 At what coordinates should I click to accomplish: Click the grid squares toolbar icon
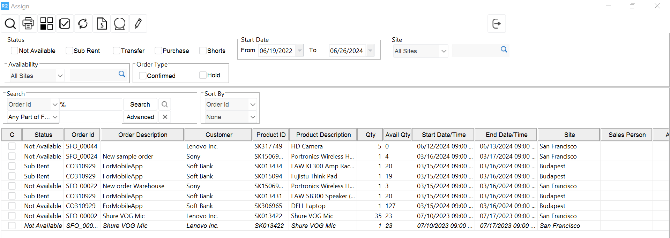tap(46, 24)
